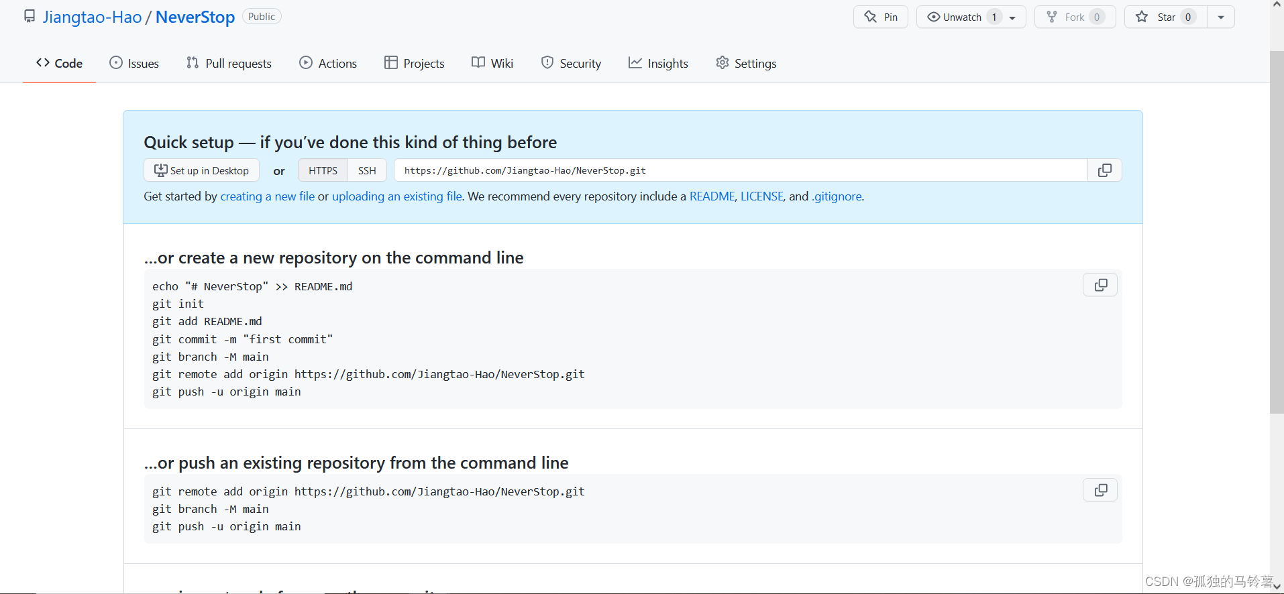This screenshot has width=1284, height=594.
Task: Open the Star lists dropdown arrow
Action: [x=1221, y=17]
